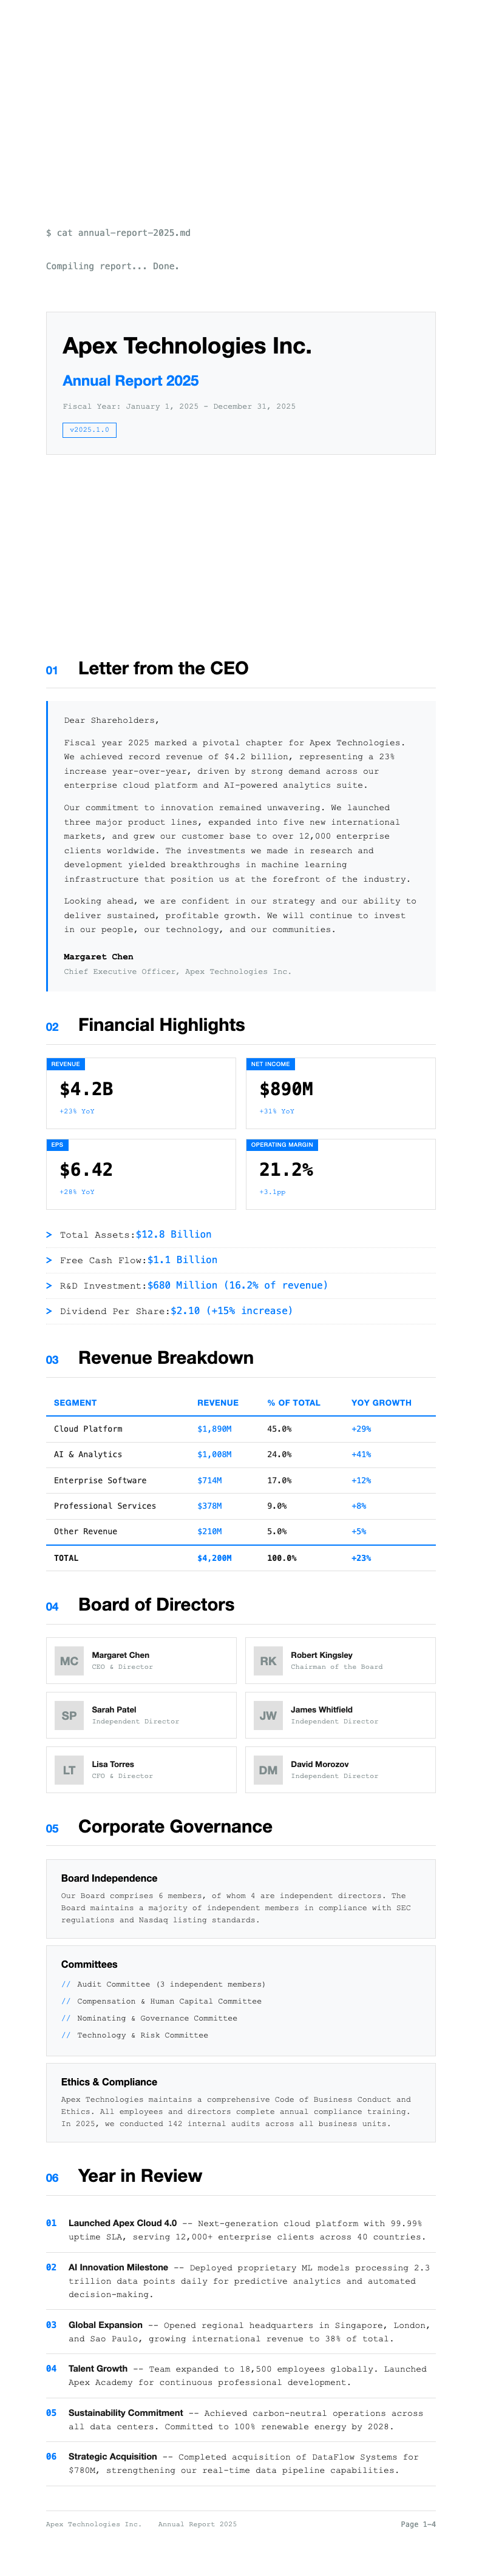Click the $2.10 dividend per share value
The image size is (482, 2576).
tap(231, 1310)
